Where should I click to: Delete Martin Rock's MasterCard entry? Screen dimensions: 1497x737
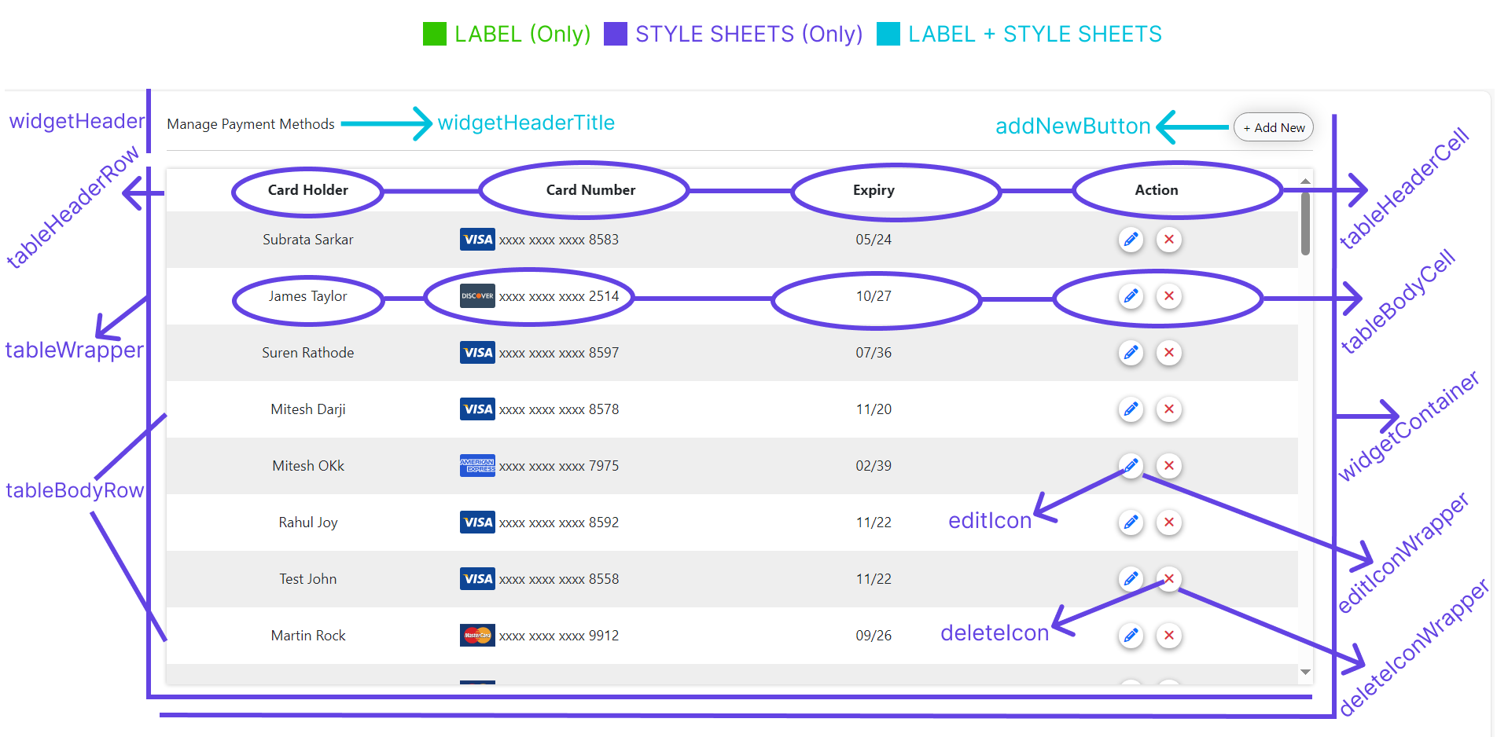(x=1169, y=636)
